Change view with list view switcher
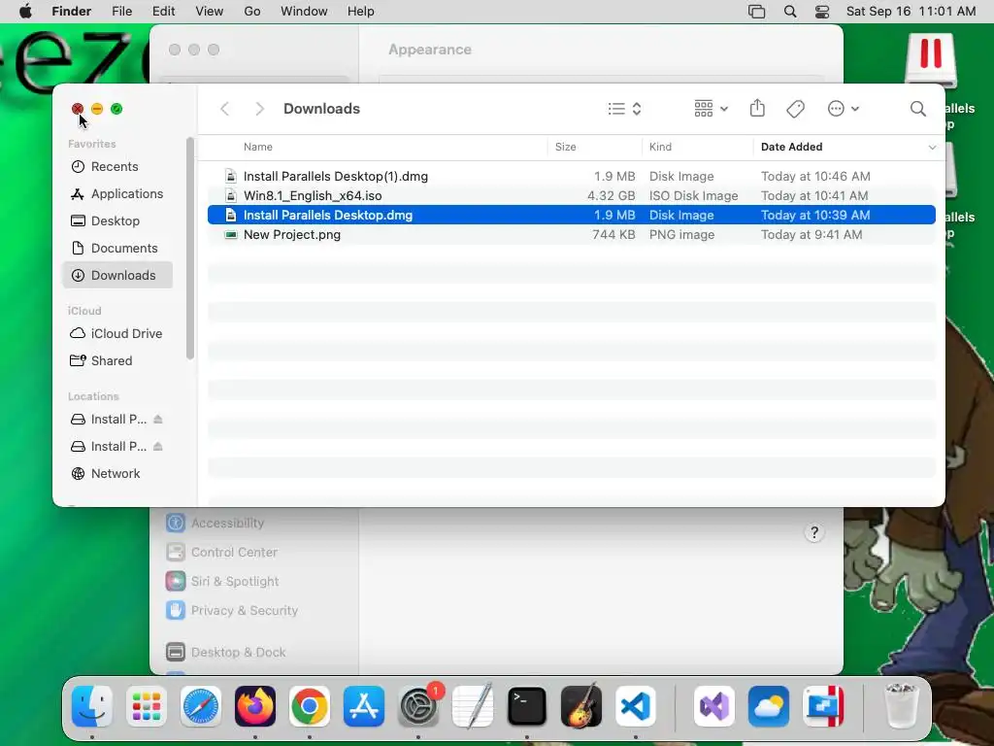The width and height of the screenshot is (994, 746). tap(624, 109)
